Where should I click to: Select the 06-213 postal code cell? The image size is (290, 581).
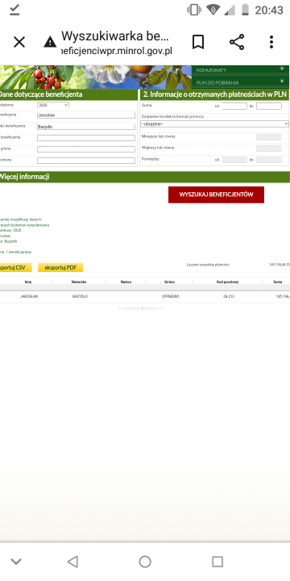coord(229,297)
